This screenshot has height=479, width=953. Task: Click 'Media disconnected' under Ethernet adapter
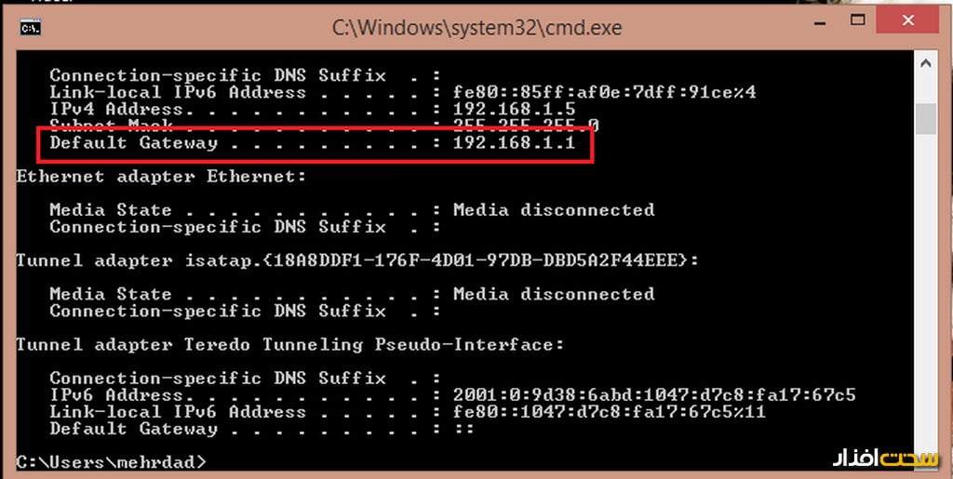tap(554, 210)
